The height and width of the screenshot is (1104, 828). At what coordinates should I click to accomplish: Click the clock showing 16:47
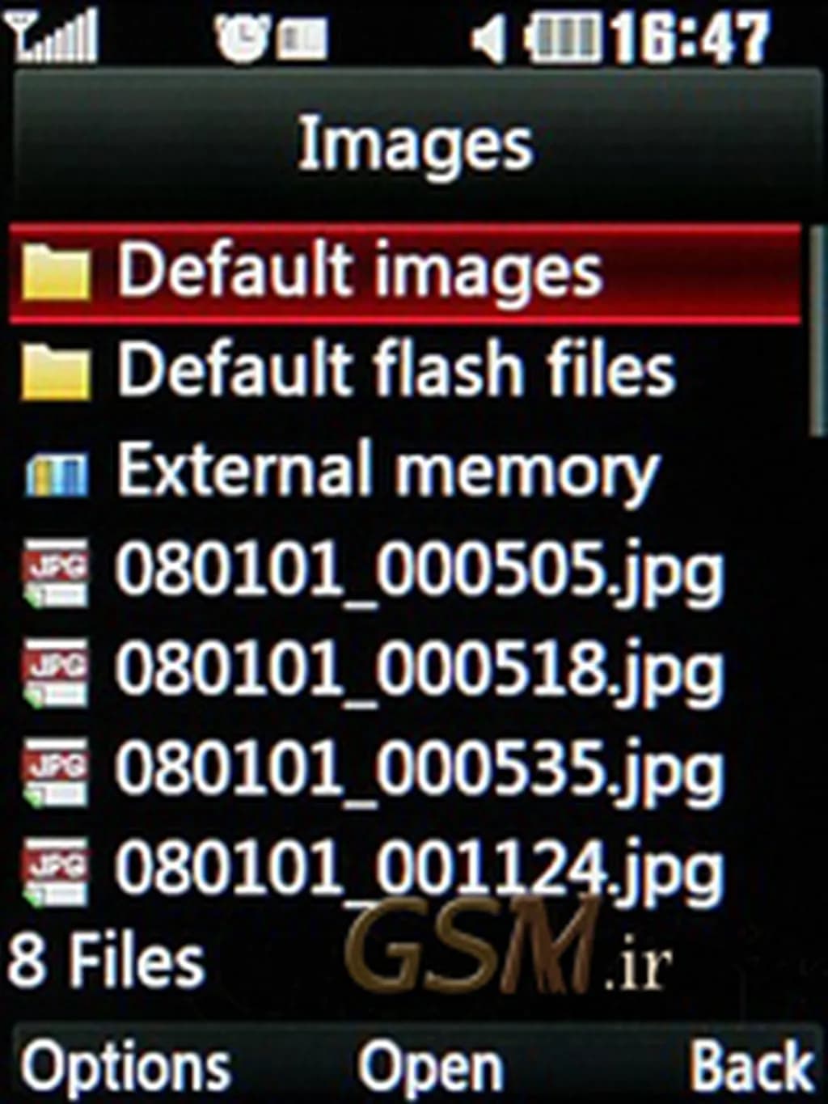tap(691, 38)
